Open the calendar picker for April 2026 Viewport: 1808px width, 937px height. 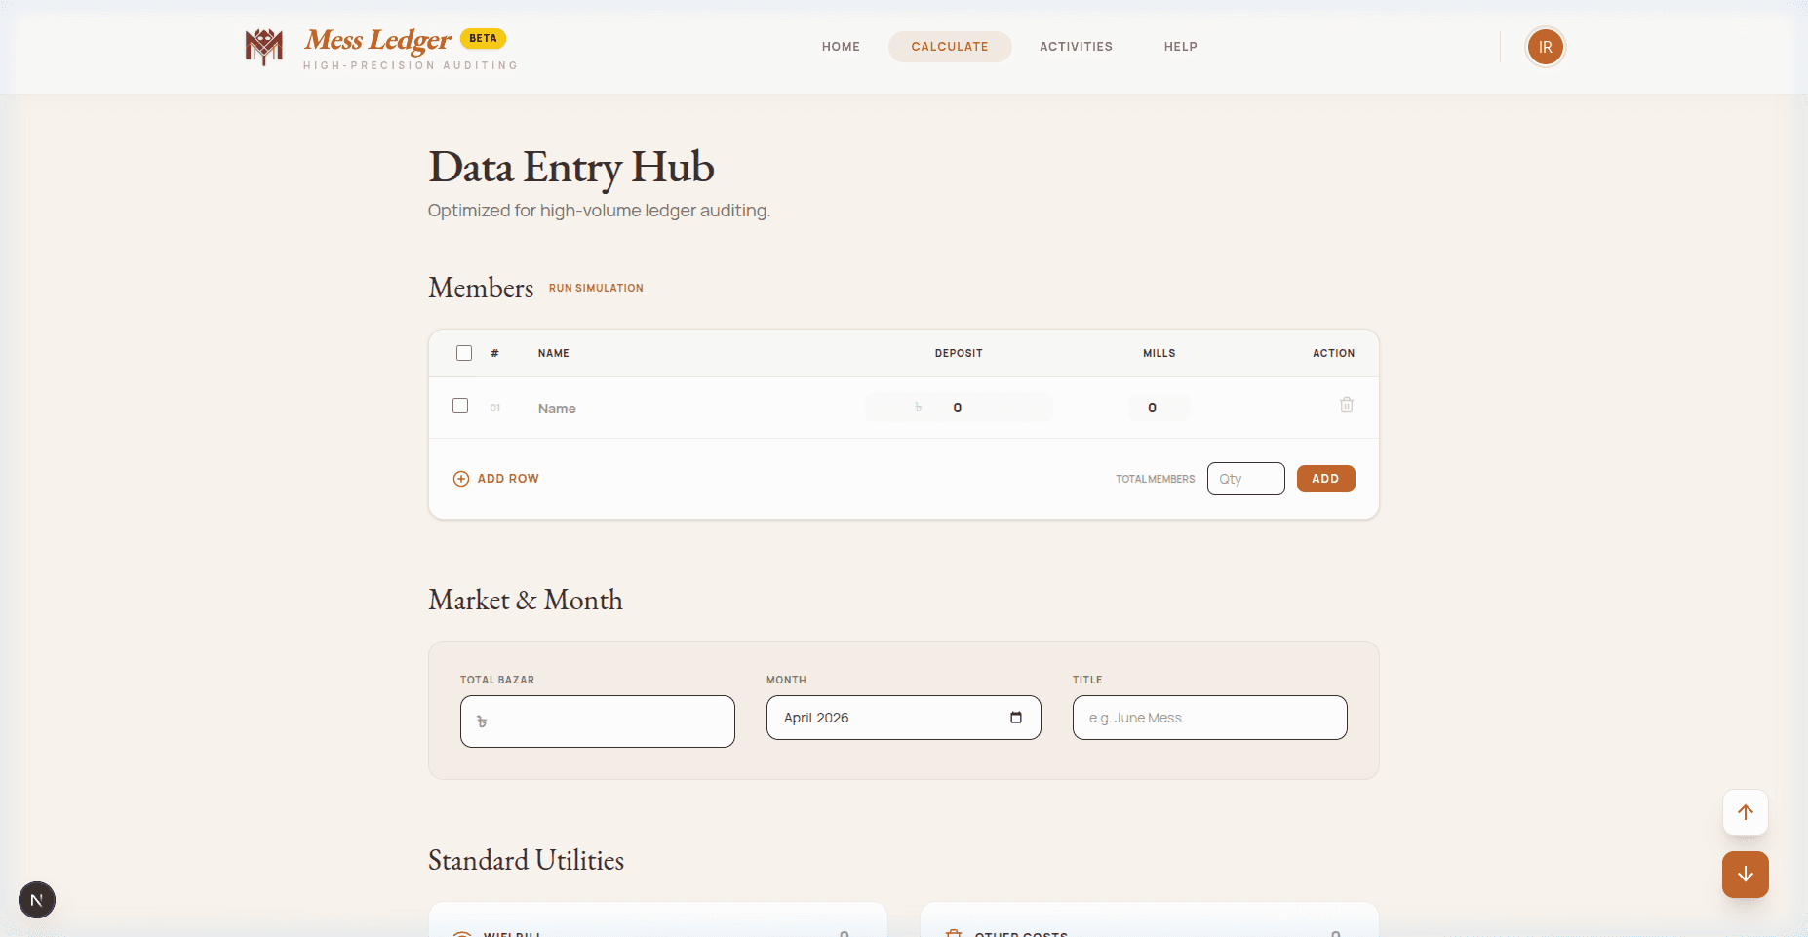pyautogui.click(x=1016, y=718)
